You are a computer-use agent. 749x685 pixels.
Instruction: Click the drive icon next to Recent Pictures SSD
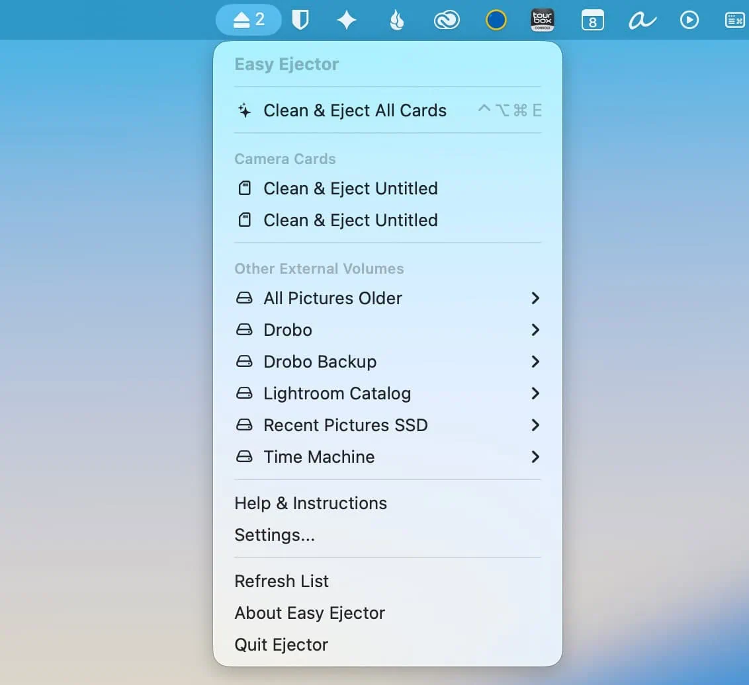coord(244,425)
